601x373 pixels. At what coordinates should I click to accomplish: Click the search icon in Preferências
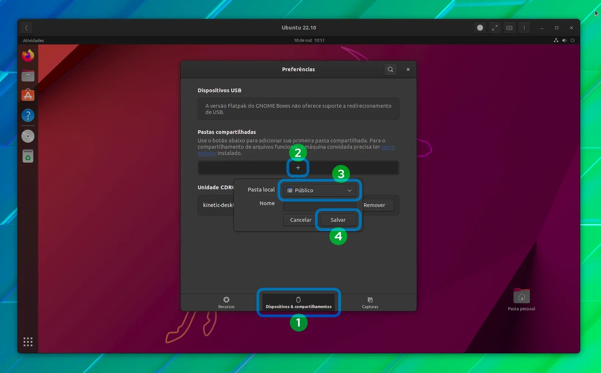[390, 69]
